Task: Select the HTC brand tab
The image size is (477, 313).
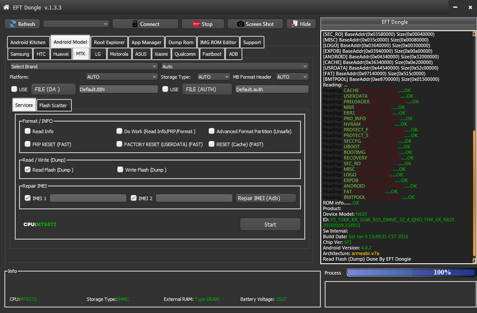Action: [x=41, y=54]
